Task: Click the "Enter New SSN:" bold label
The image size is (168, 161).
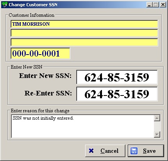Action: tap(45, 76)
